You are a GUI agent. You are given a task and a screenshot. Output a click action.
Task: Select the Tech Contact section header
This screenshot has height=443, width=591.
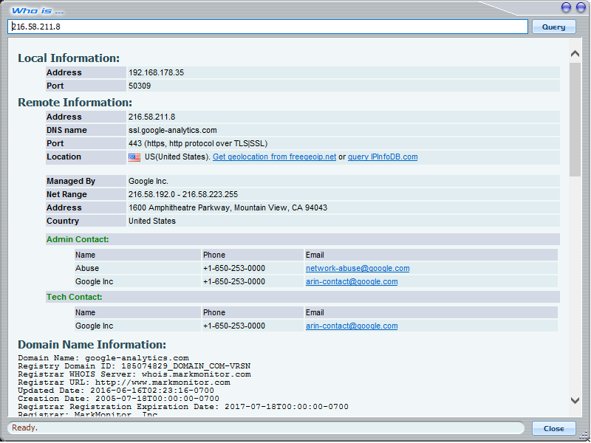click(x=75, y=298)
